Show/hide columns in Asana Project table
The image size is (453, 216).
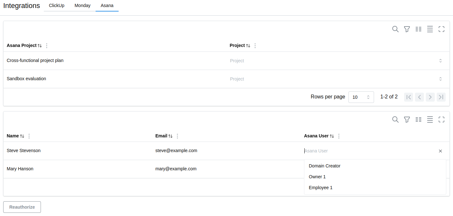(x=418, y=29)
